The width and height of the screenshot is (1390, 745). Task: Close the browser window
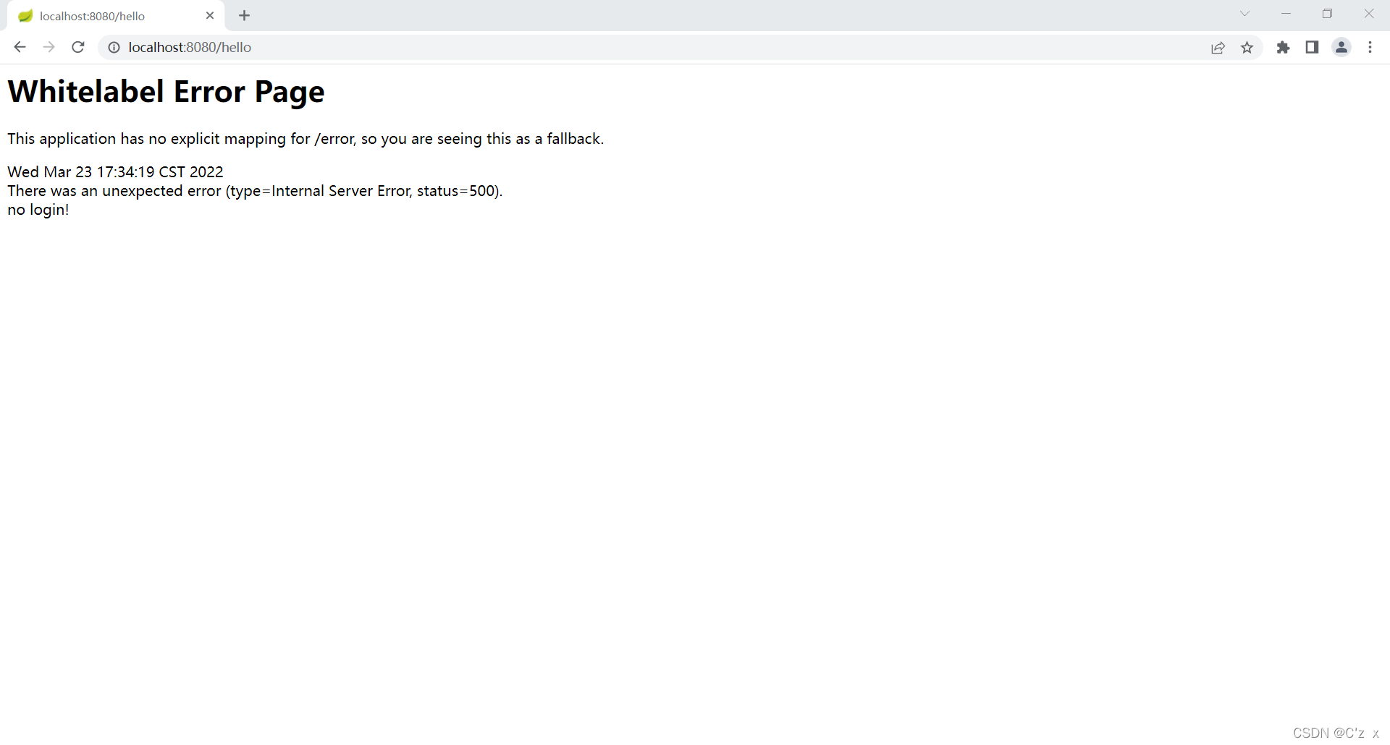pos(1368,14)
